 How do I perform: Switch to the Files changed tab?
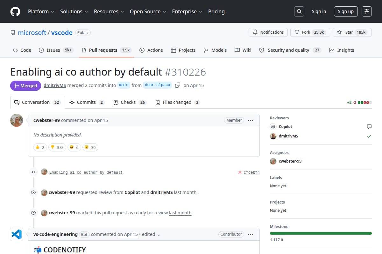click(x=178, y=102)
